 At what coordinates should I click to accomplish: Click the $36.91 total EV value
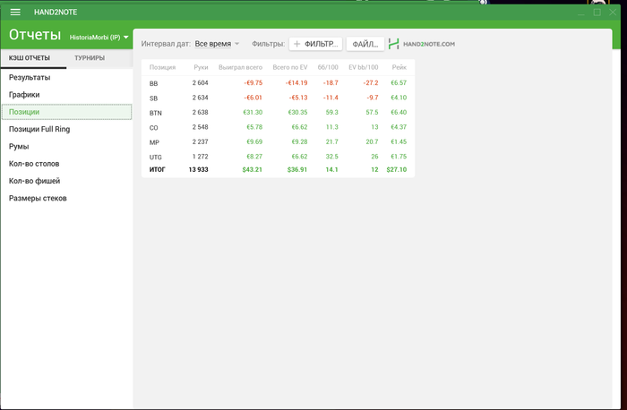point(297,169)
